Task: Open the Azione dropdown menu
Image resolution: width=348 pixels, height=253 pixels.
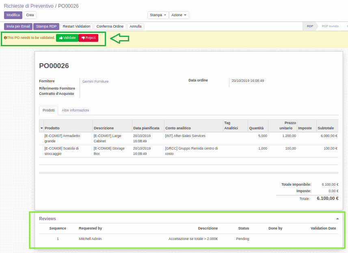Action: [179, 15]
